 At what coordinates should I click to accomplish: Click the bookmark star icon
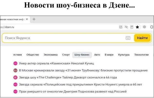point(137,27)
